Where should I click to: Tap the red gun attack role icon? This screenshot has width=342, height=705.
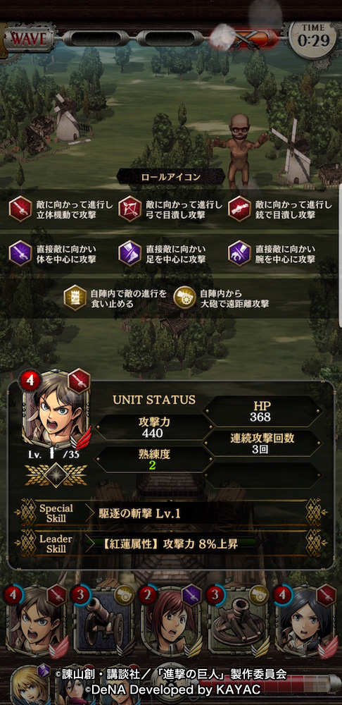(239, 209)
